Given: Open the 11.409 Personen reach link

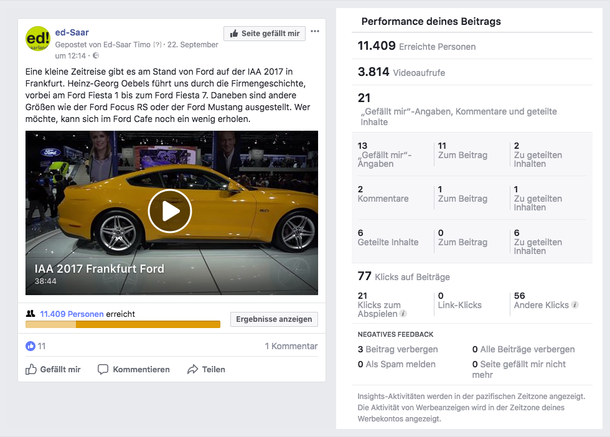Looking at the screenshot, I should click(x=72, y=314).
